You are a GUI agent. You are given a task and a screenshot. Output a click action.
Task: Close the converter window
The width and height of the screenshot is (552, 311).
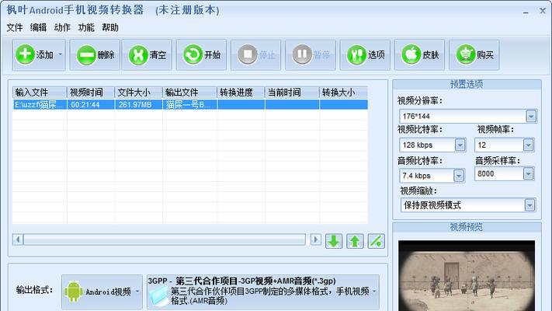coord(543,11)
